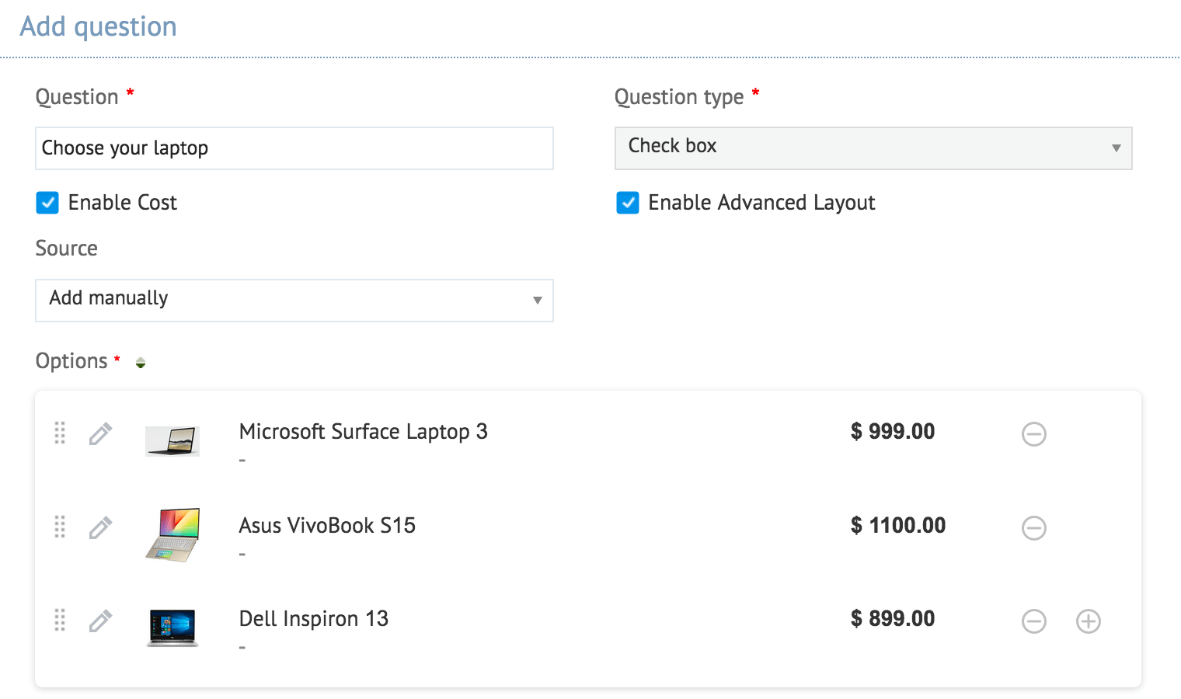Click pencil icon for Asus VivoBook S15

[x=100, y=527]
